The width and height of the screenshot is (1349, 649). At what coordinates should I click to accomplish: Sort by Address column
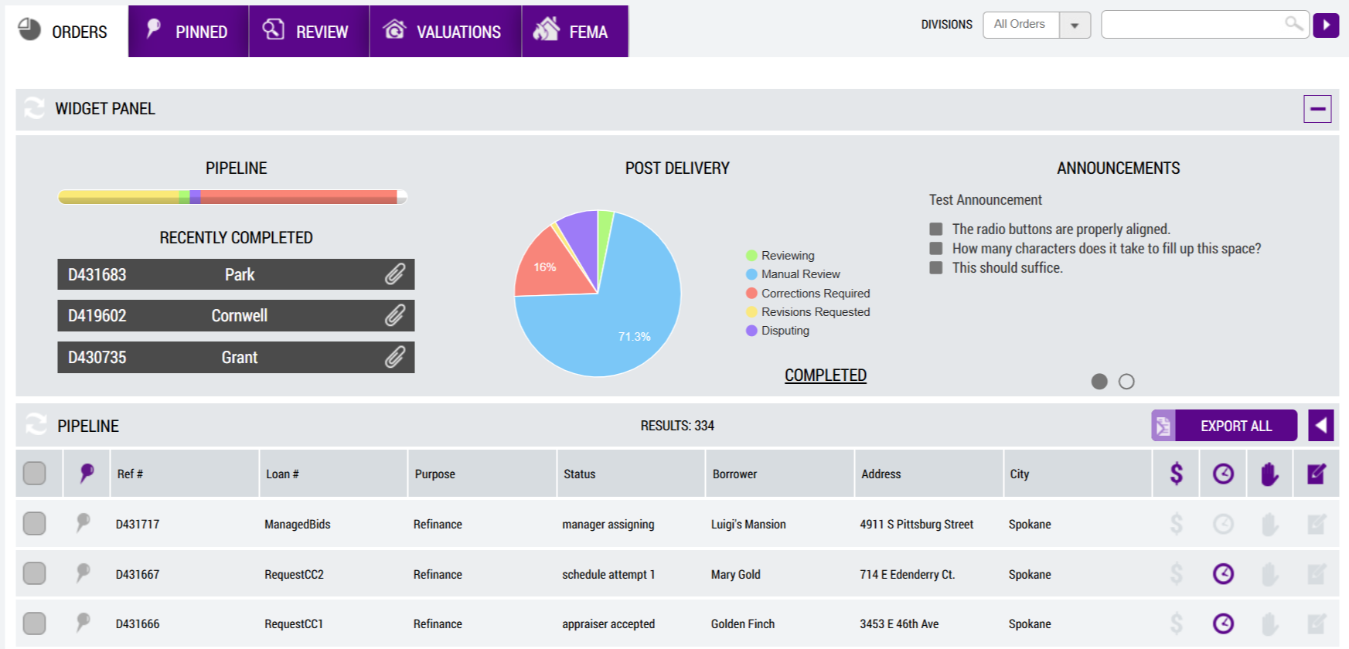point(881,474)
